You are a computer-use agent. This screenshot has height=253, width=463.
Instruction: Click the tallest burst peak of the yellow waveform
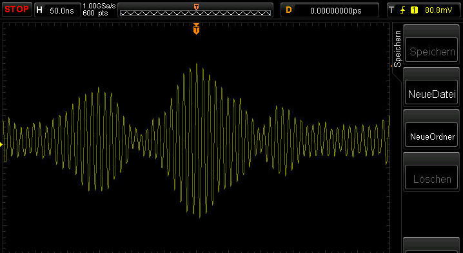[197, 64]
